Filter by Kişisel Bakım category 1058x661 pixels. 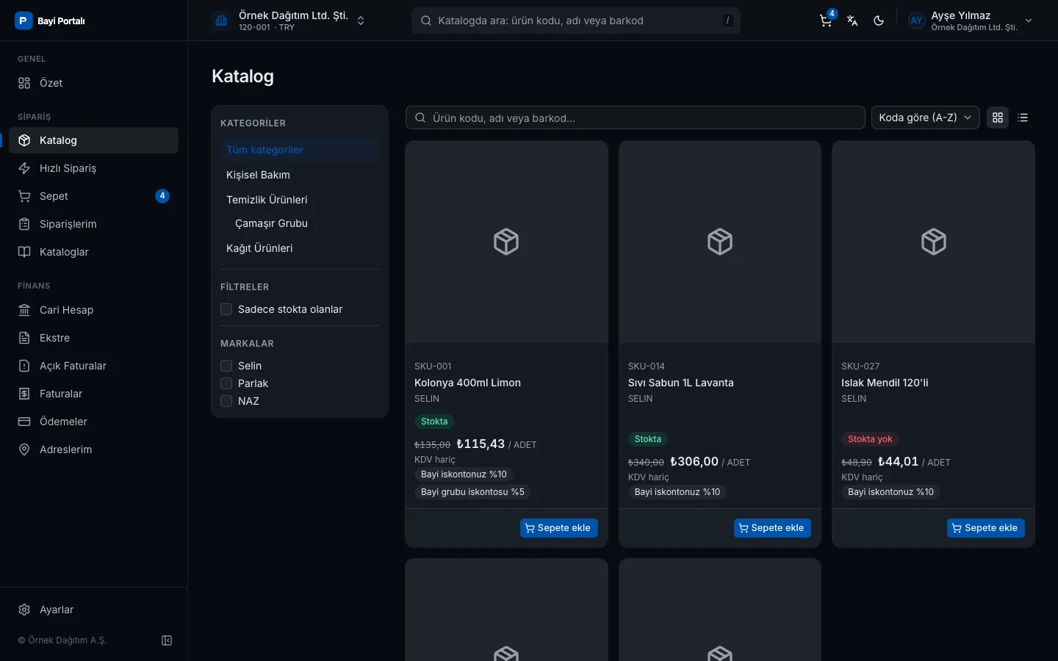pyautogui.click(x=300, y=175)
